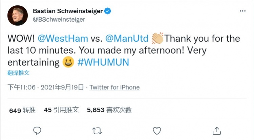Open the #WHUMUN hashtag

103,62
